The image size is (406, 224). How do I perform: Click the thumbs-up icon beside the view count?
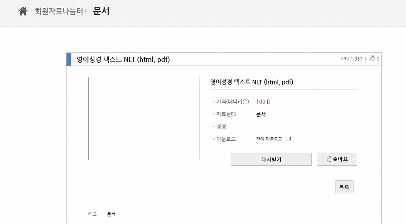372,59
